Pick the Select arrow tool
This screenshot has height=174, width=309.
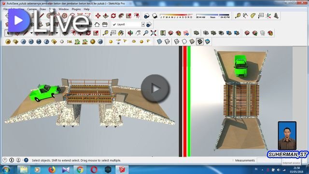click(8, 33)
